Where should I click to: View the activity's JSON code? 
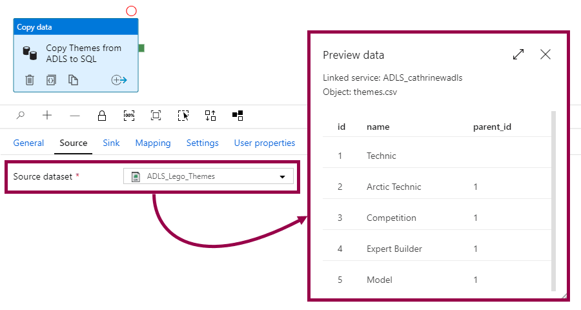click(x=51, y=80)
